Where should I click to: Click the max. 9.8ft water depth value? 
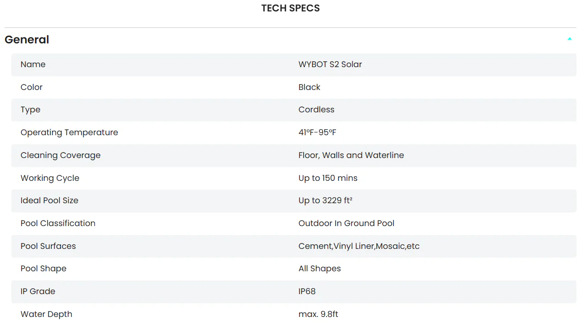pos(318,314)
